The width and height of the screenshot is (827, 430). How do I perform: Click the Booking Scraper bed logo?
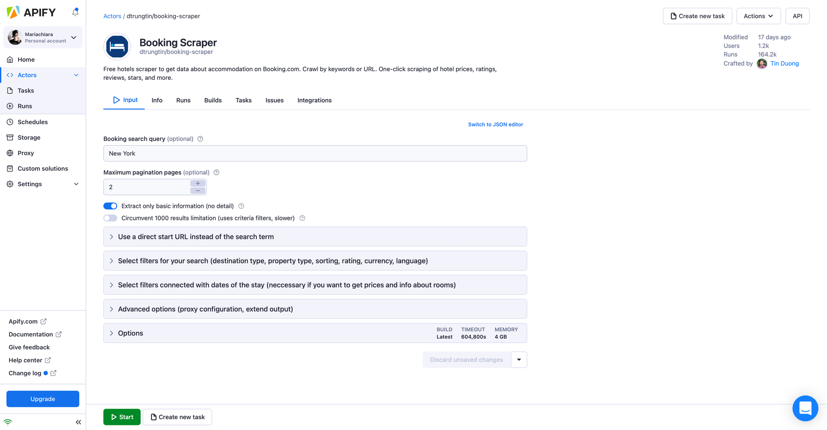point(117,47)
